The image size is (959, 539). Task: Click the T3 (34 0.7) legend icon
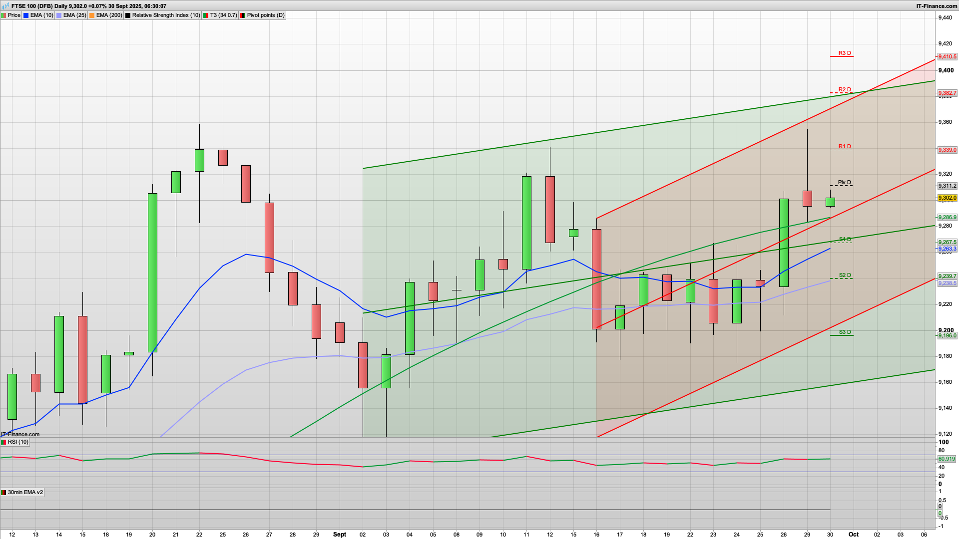tap(206, 15)
